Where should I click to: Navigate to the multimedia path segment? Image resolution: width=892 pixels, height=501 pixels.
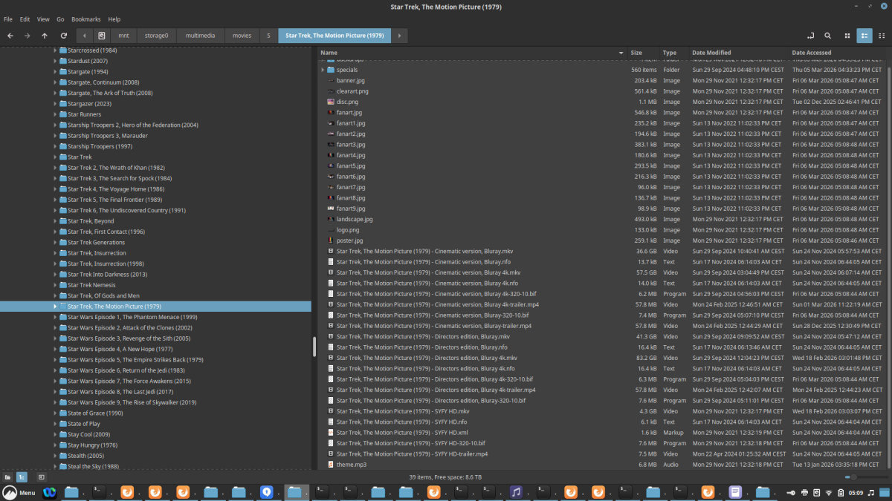point(199,36)
